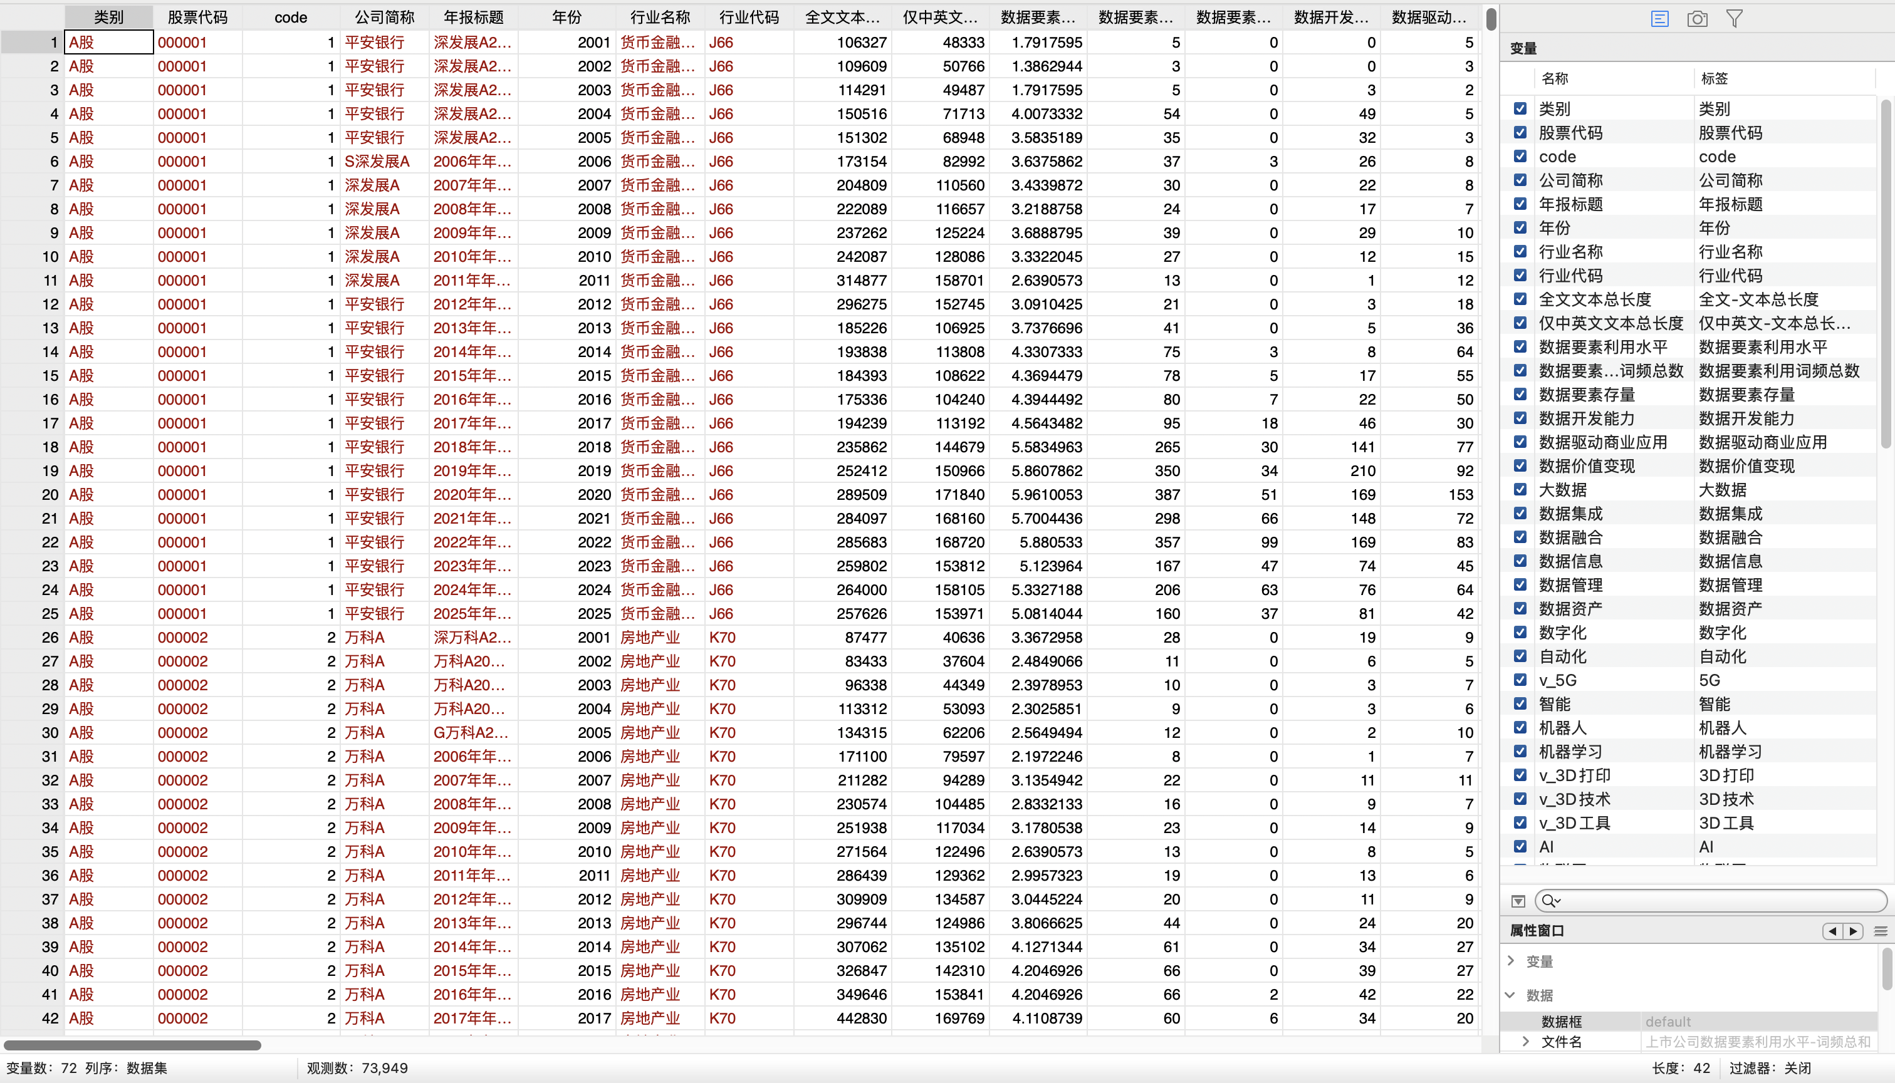The height and width of the screenshot is (1083, 1895).
Task: Click the variables list vertical scrollbar
Action: tap(1886, 275)
